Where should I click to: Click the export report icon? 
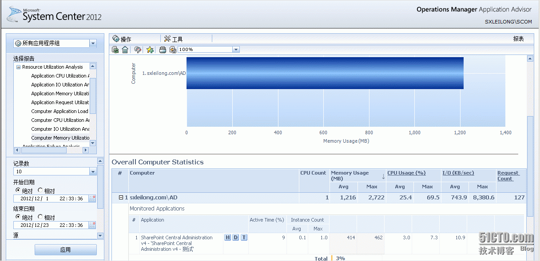click(x=173, y=50)
